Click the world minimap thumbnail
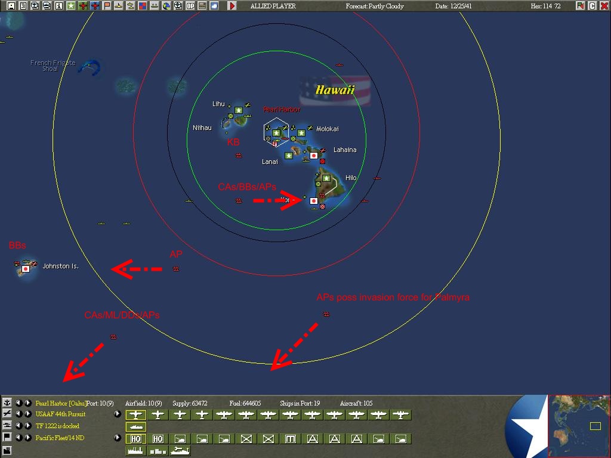Screen dimensions: 611x458 pyautogui.click(x=579, y=426)
